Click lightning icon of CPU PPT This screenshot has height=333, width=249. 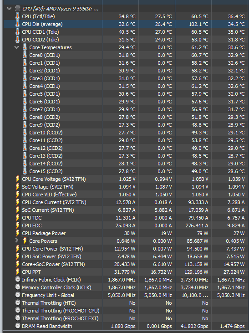click(x=18, y=272)
